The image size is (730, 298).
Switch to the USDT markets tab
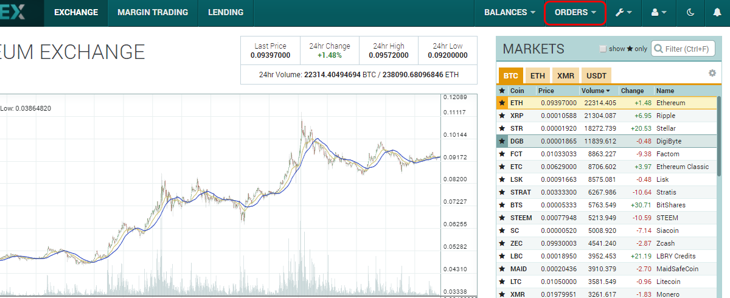597,76
